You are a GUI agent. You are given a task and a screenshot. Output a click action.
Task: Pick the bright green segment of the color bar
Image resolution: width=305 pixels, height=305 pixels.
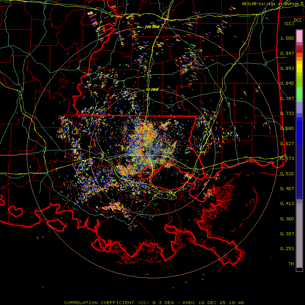tap(299, 93)
